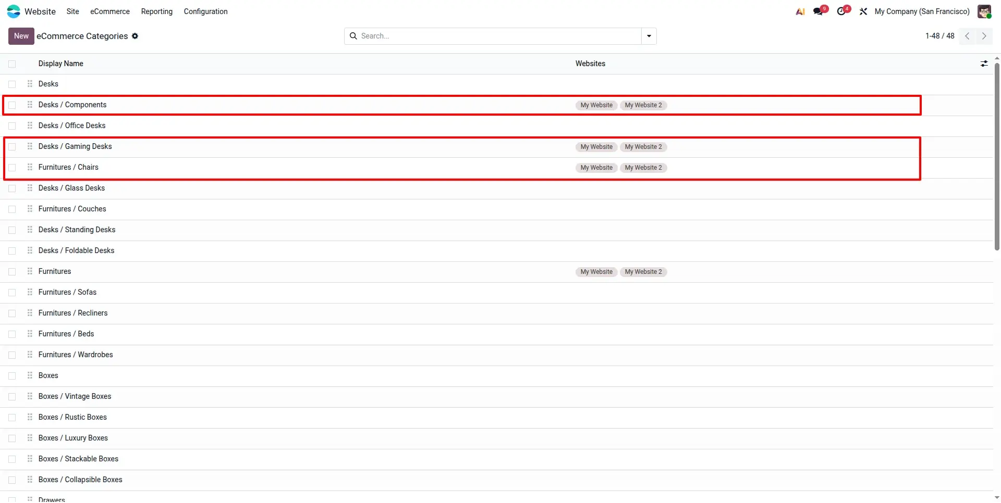The image size is (1001, 503).
Task: Grab drag handle of Furnitures / Beds
Action: 30,334
